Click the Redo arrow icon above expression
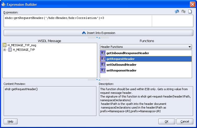Viewport: 197px width, 128px height. [183, 12]
